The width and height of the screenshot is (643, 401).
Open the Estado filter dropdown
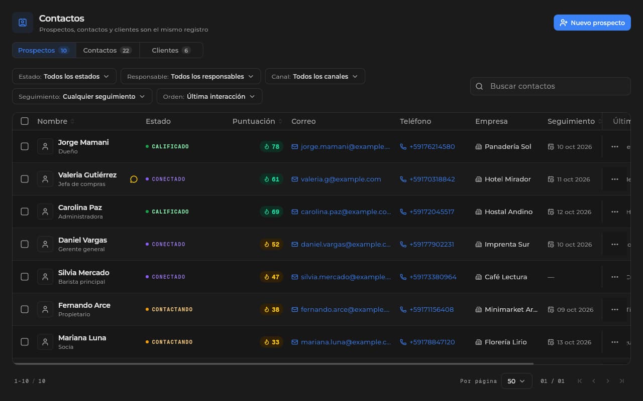[64, 76]
